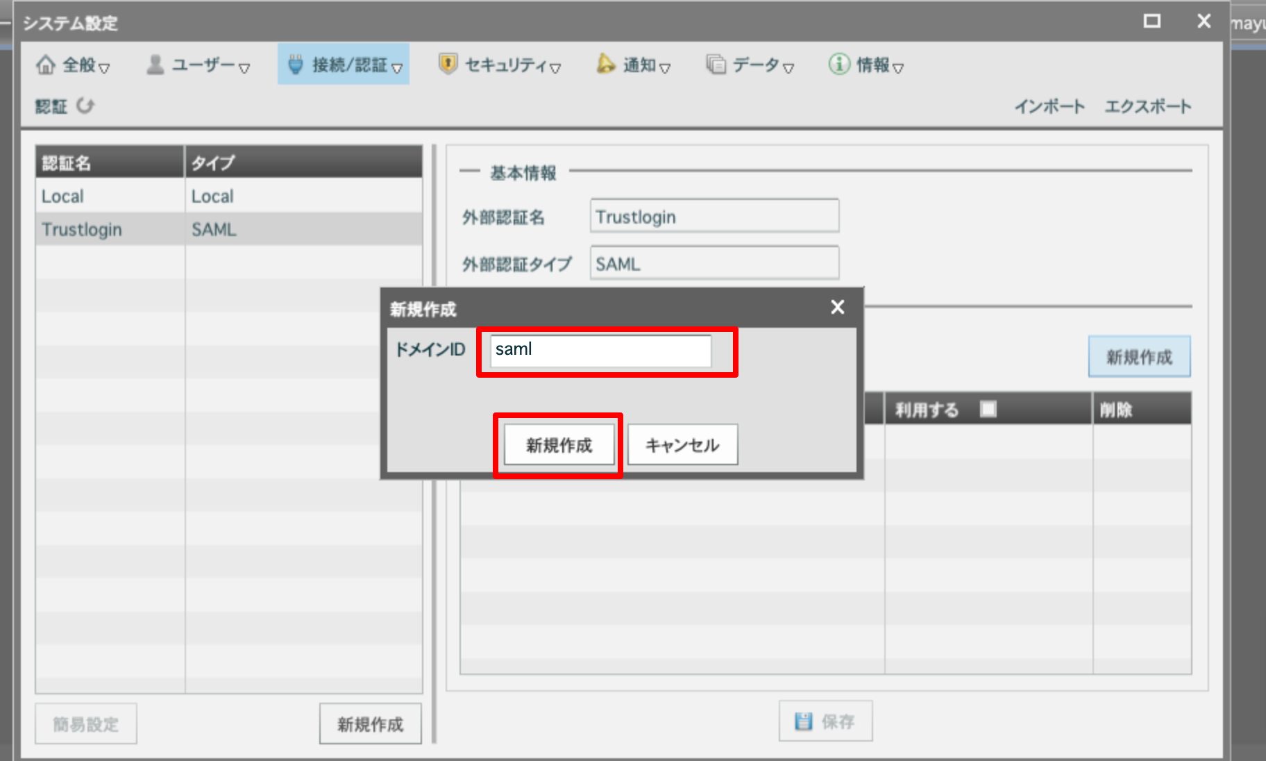Click the shield security icon
The image size is (1266, 761).
pyautogui.click(x=448, y=65)
